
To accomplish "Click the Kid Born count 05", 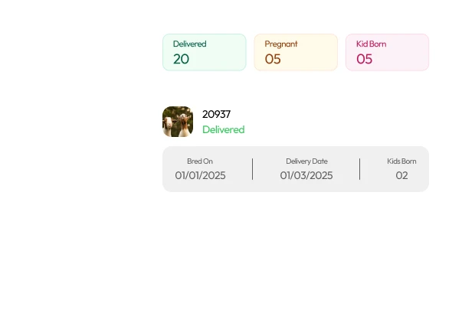I will click(364, 59).
